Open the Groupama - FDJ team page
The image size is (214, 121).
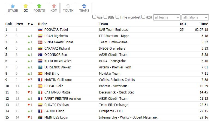pos(111,111)
